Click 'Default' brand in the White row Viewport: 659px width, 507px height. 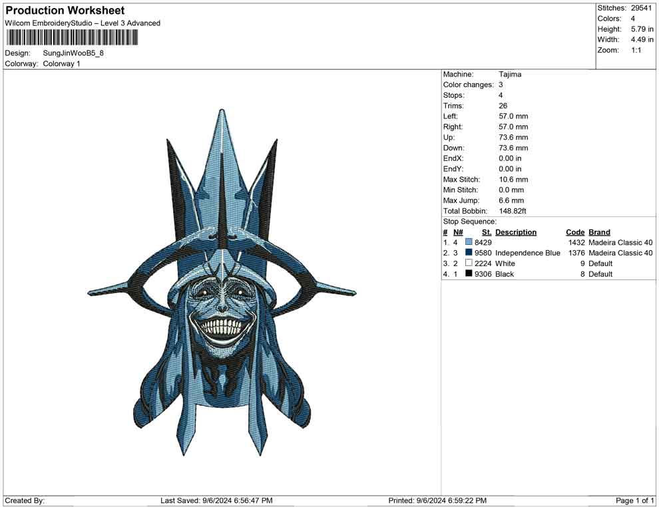click(600, 263)
